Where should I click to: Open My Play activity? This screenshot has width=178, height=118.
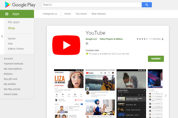coord(12,89)
